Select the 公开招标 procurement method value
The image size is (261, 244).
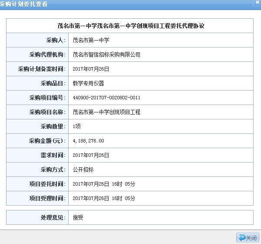point(83,169)
